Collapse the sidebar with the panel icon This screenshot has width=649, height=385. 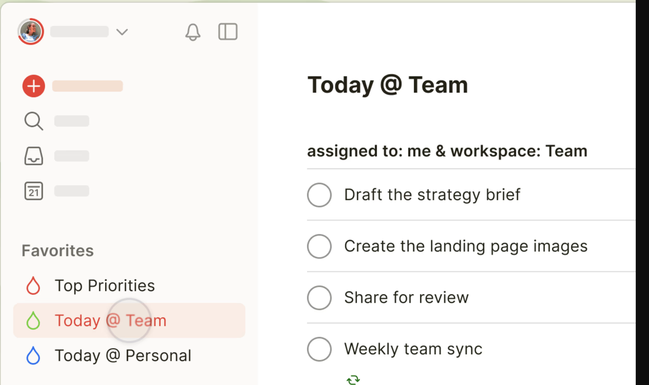tap(227, 32)
